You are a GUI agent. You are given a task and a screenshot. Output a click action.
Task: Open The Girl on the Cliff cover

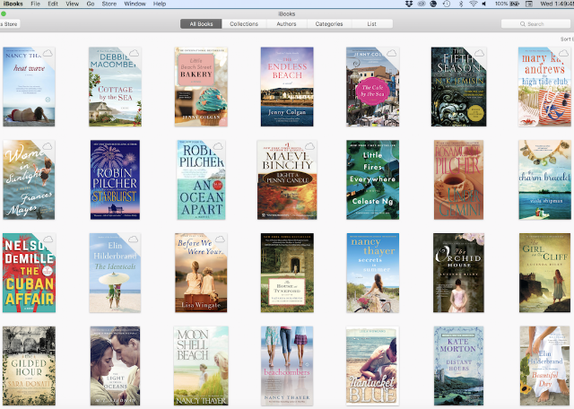tap(544, 273)
